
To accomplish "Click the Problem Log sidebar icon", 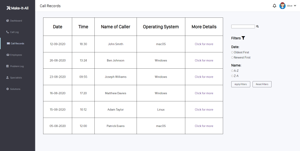I will coord(7,66).
